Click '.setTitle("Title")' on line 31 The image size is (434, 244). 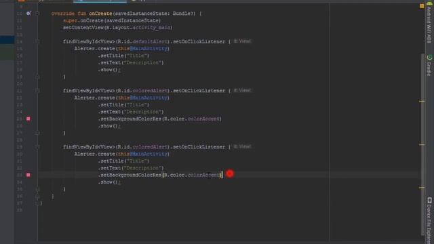click(123, 161)
